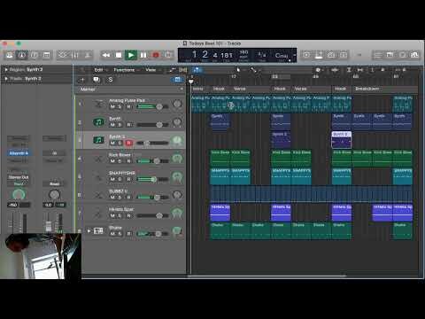Select the first Kick Bown region
This screenshot has width=425, height=319.
(220, 158)
